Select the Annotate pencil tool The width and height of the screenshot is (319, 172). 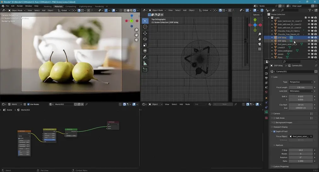[145, 57]
